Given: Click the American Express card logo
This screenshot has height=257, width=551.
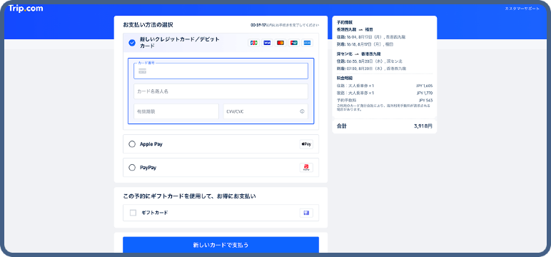Looking at the screenshot, I should tap(307, 43).
